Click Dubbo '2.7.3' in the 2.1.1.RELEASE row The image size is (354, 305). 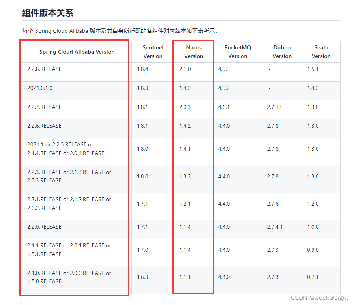click(x=272, y=250)
